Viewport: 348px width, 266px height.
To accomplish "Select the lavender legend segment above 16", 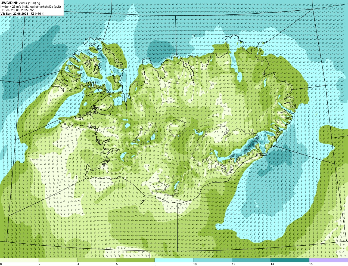I will point(329,260).
